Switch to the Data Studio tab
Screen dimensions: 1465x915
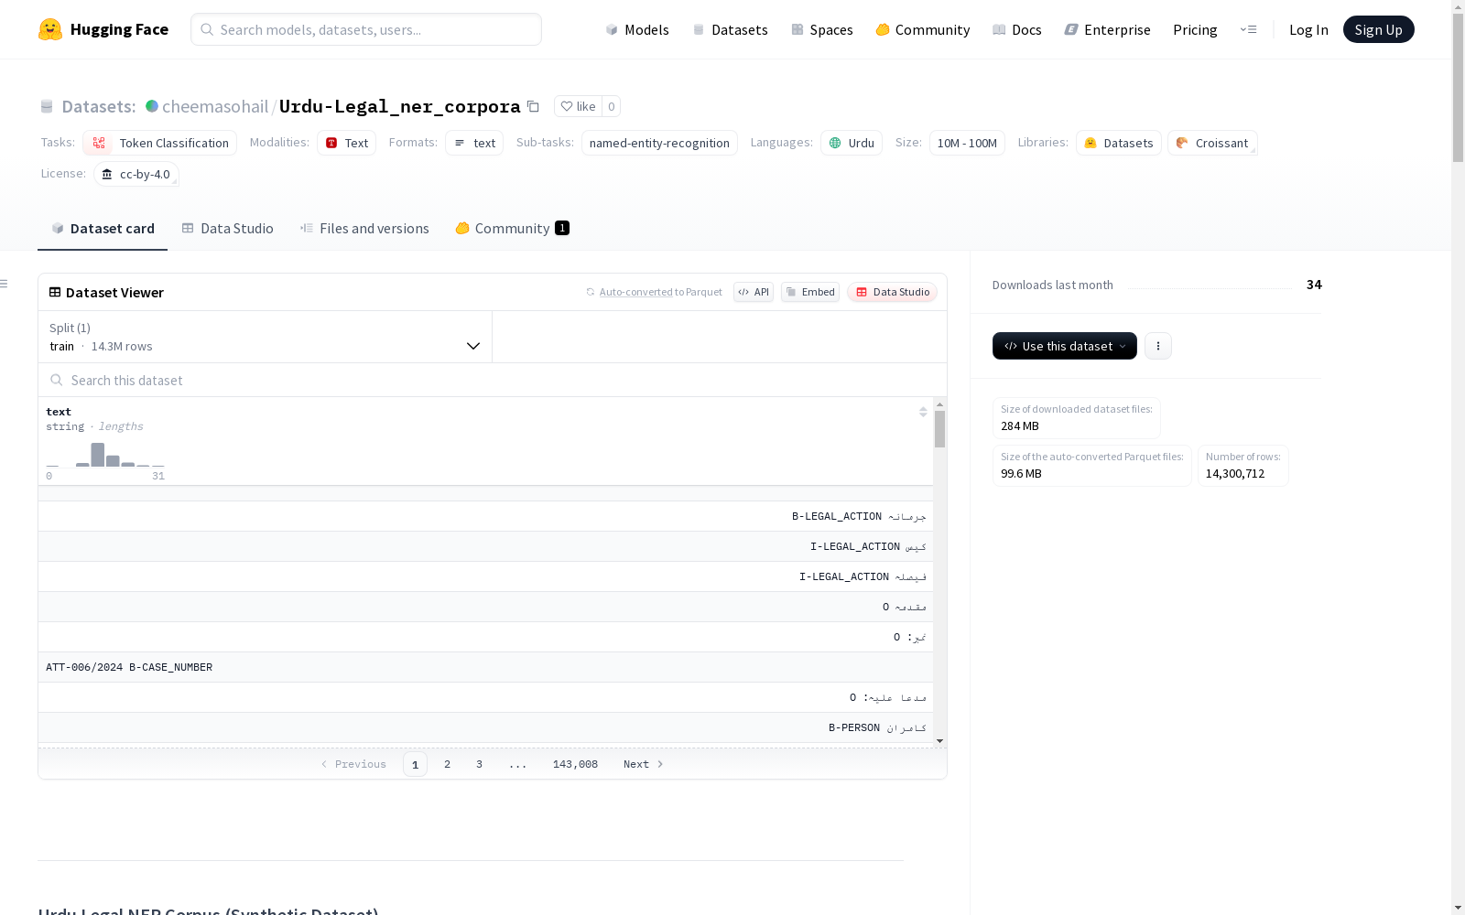point(228,229)
